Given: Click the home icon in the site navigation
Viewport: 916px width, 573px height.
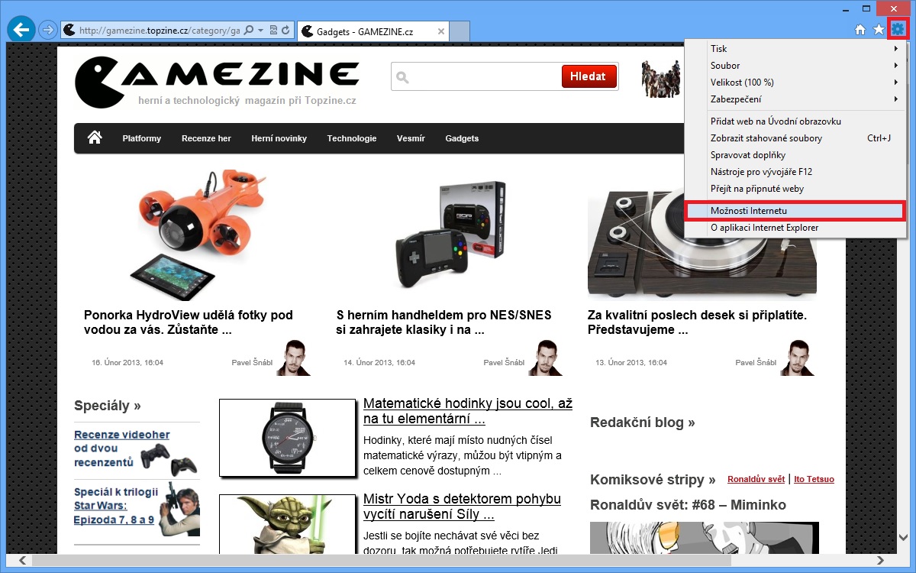Looking at the screenshot, I should coord(95,138).
